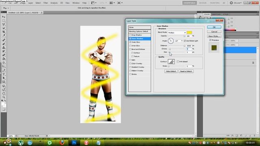Click the Reset to Default button
Image resolution: width=260 pixels, height=146 pixels.
tap(186, 71)
